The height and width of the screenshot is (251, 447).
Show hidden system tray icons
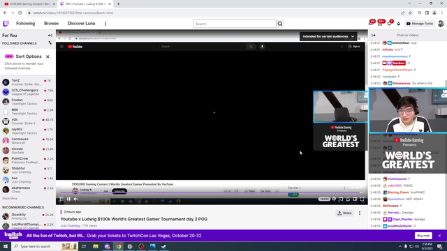click(400, 246)
